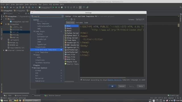
Task: Click the Menu button on OS taskbar
Action: click(4, 101)
